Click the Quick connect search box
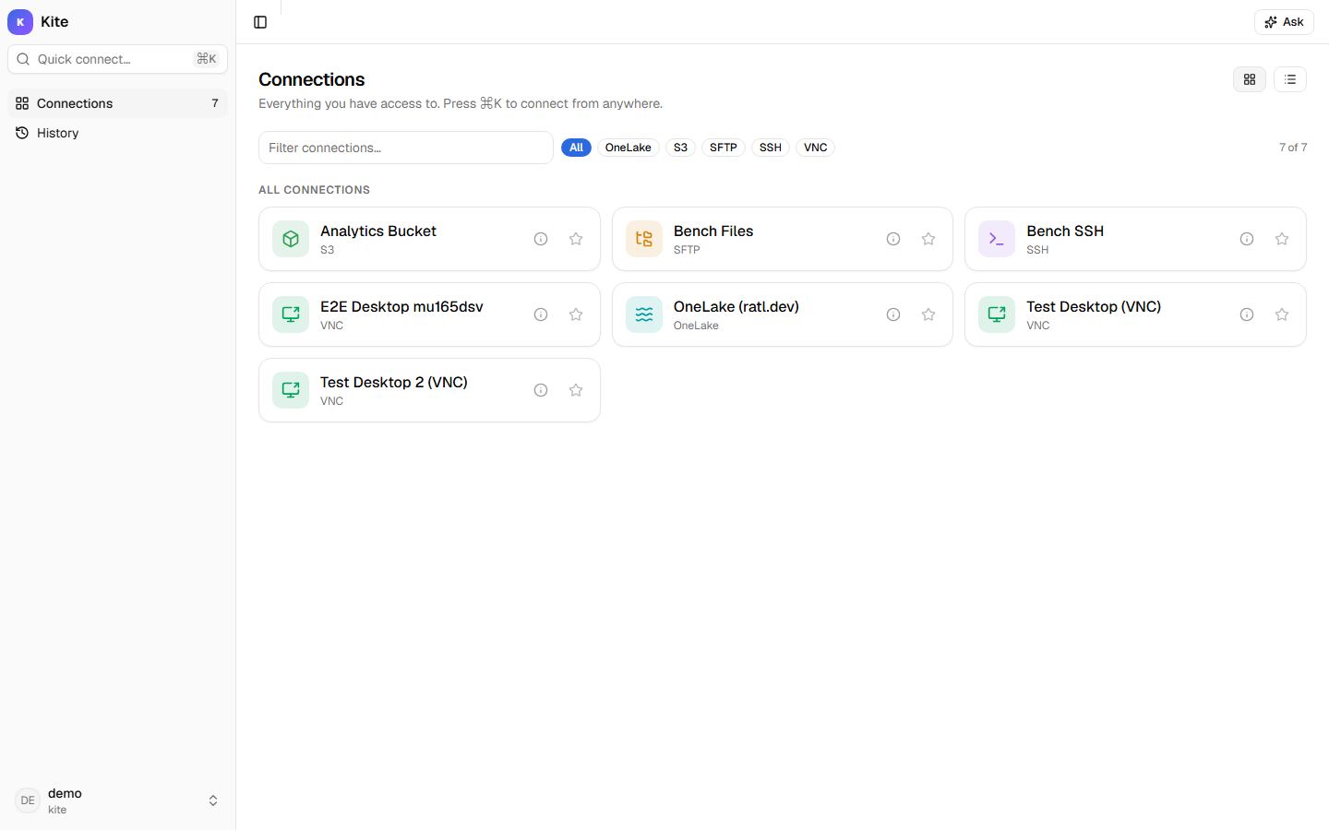This screenshot has height=830, width=1329. 117,59
